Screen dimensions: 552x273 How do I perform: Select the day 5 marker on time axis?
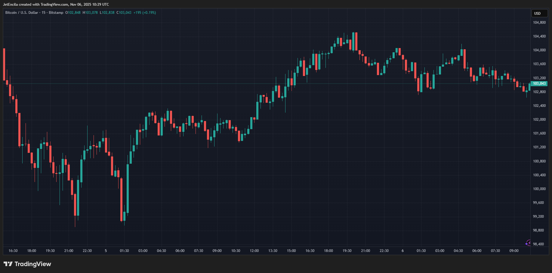point(106,251)
